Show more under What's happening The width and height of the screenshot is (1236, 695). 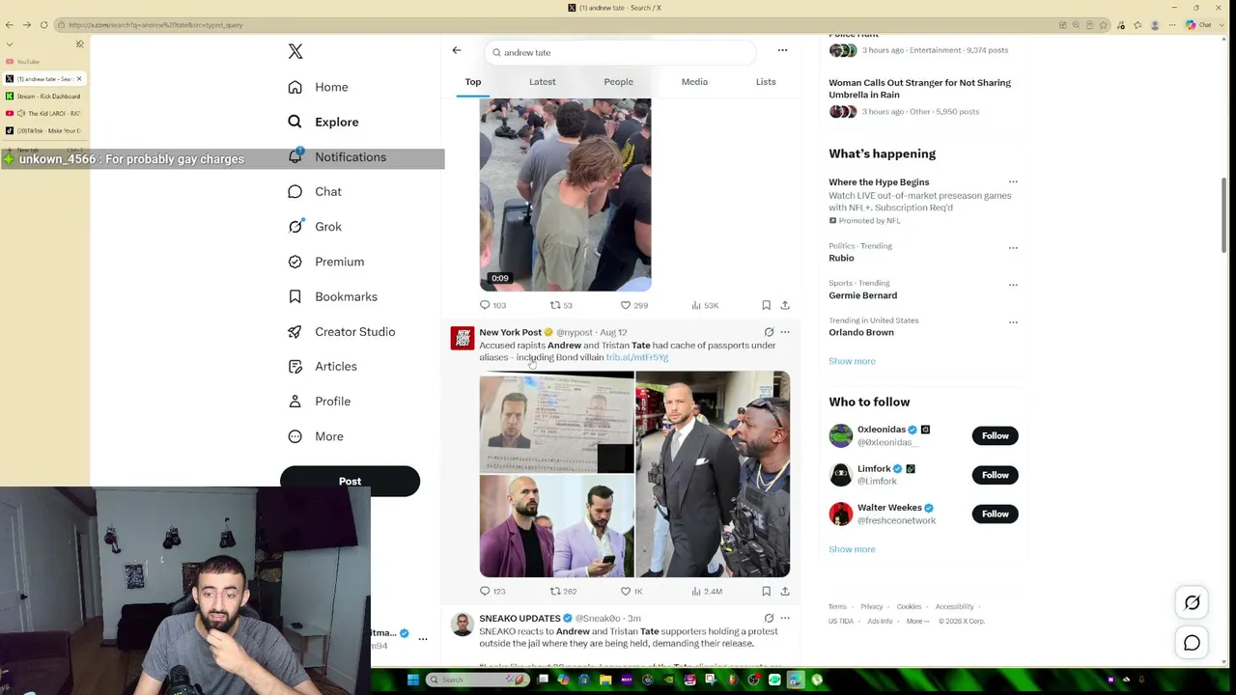(x=852, y=361)
